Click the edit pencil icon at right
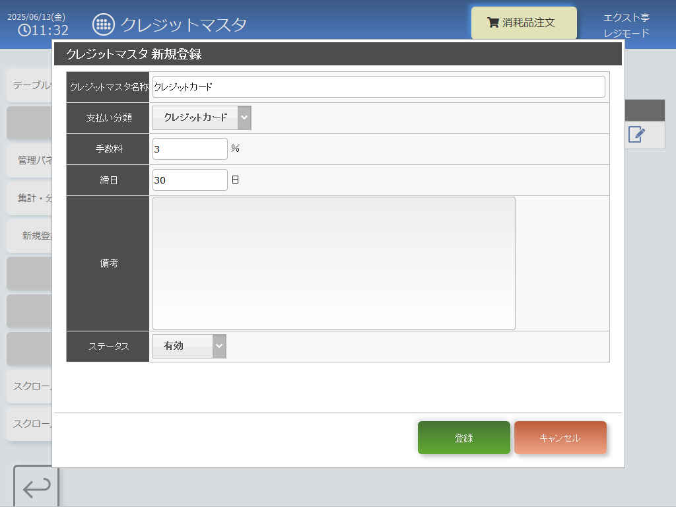This screenshot has height=507, width=676. pyautogui.click(x=637, y=135)
